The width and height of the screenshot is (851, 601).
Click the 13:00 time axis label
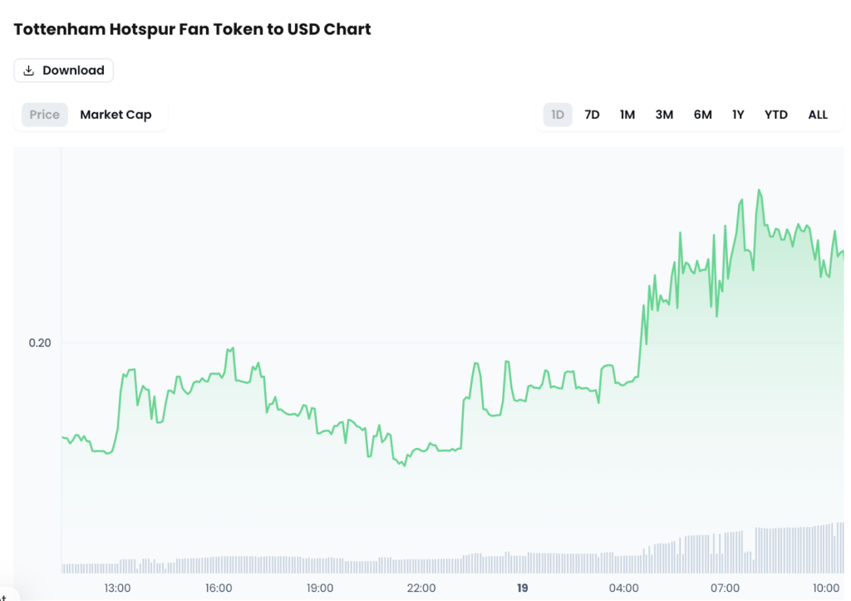click(x=117, y=588)
